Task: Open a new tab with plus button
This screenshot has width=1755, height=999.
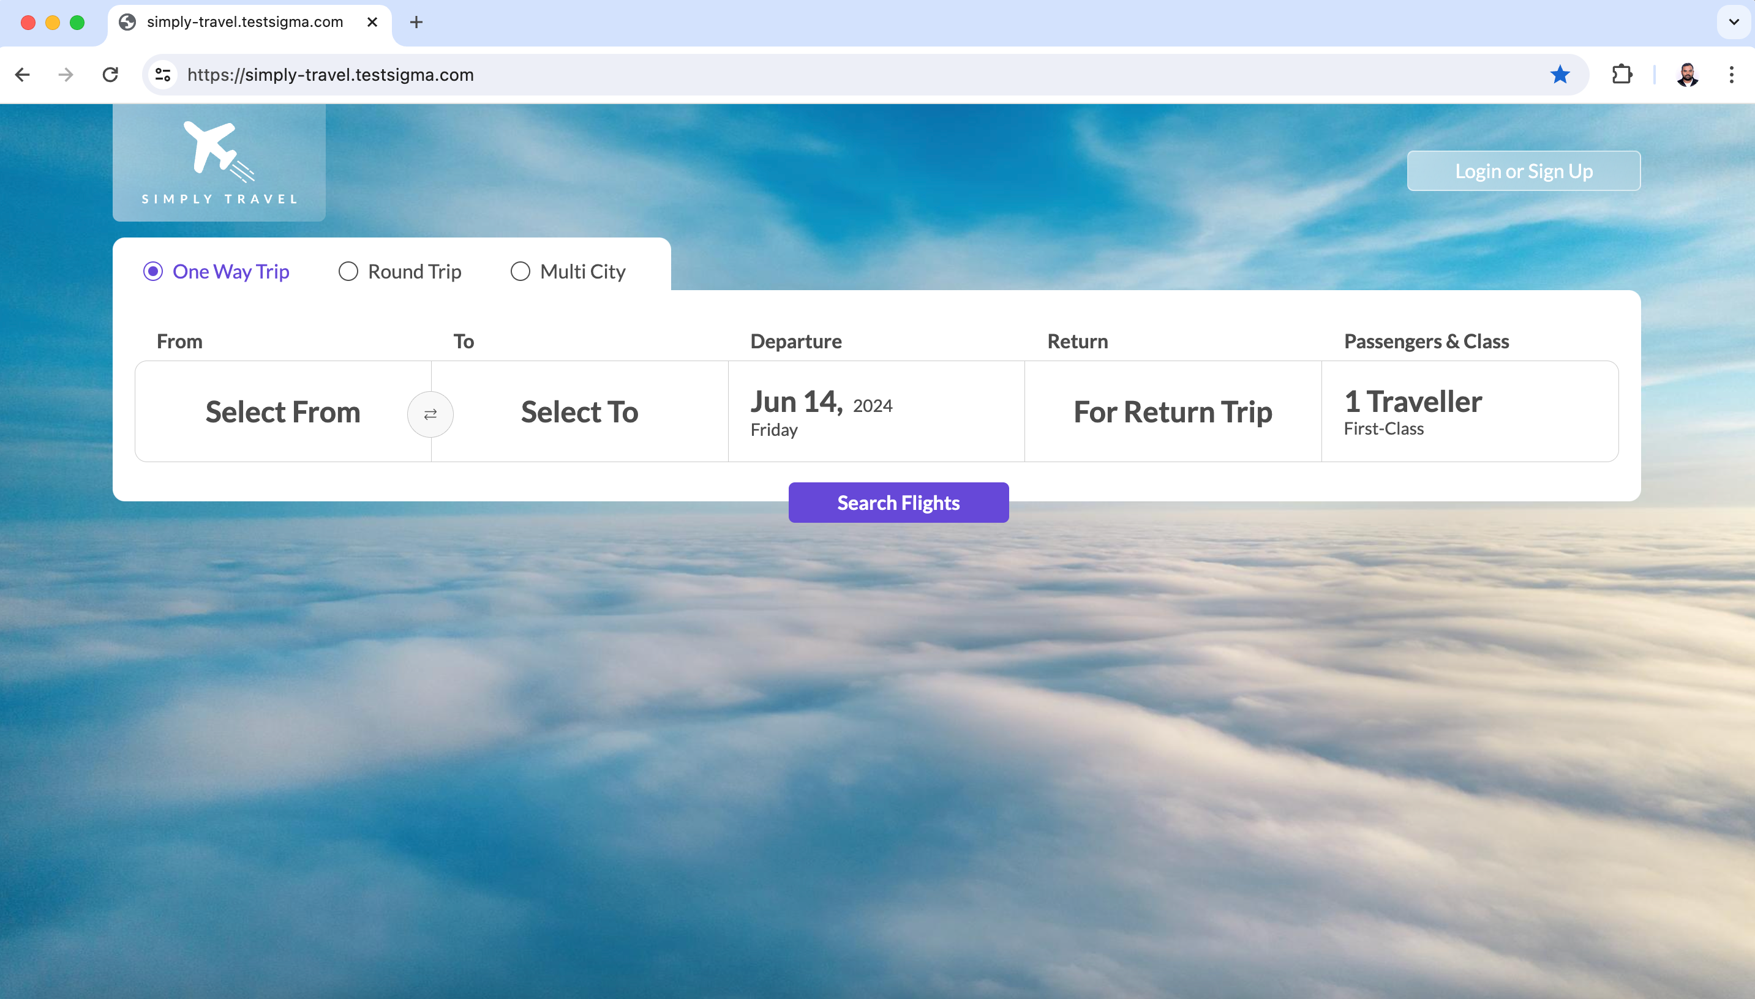Action: (416, 22)
